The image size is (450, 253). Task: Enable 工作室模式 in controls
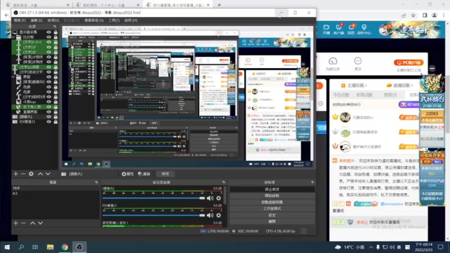coord(272,209)
